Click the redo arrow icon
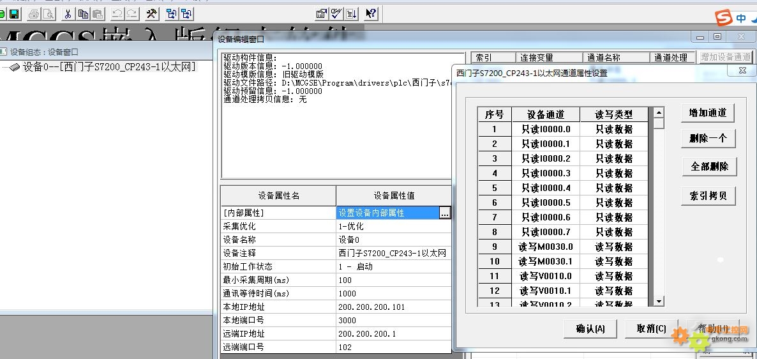Screen dimensions: 757x359 [x=131, y=13]
